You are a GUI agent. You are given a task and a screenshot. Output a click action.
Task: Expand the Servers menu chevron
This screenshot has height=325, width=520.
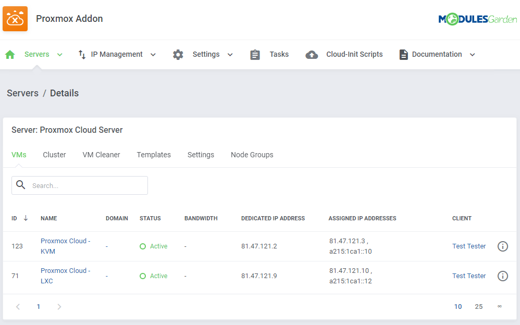60,55
